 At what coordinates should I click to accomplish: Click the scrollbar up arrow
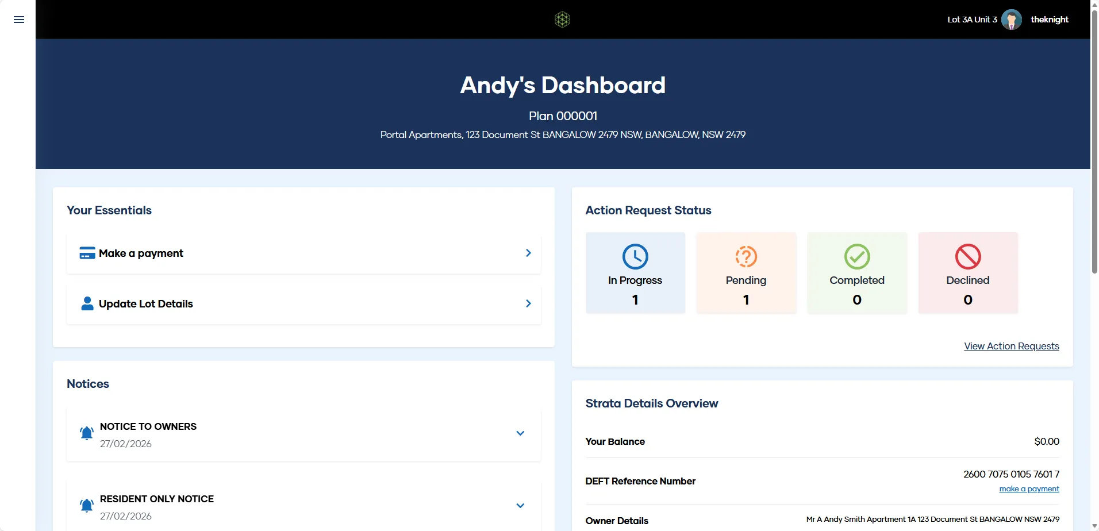click(1094, 5)
